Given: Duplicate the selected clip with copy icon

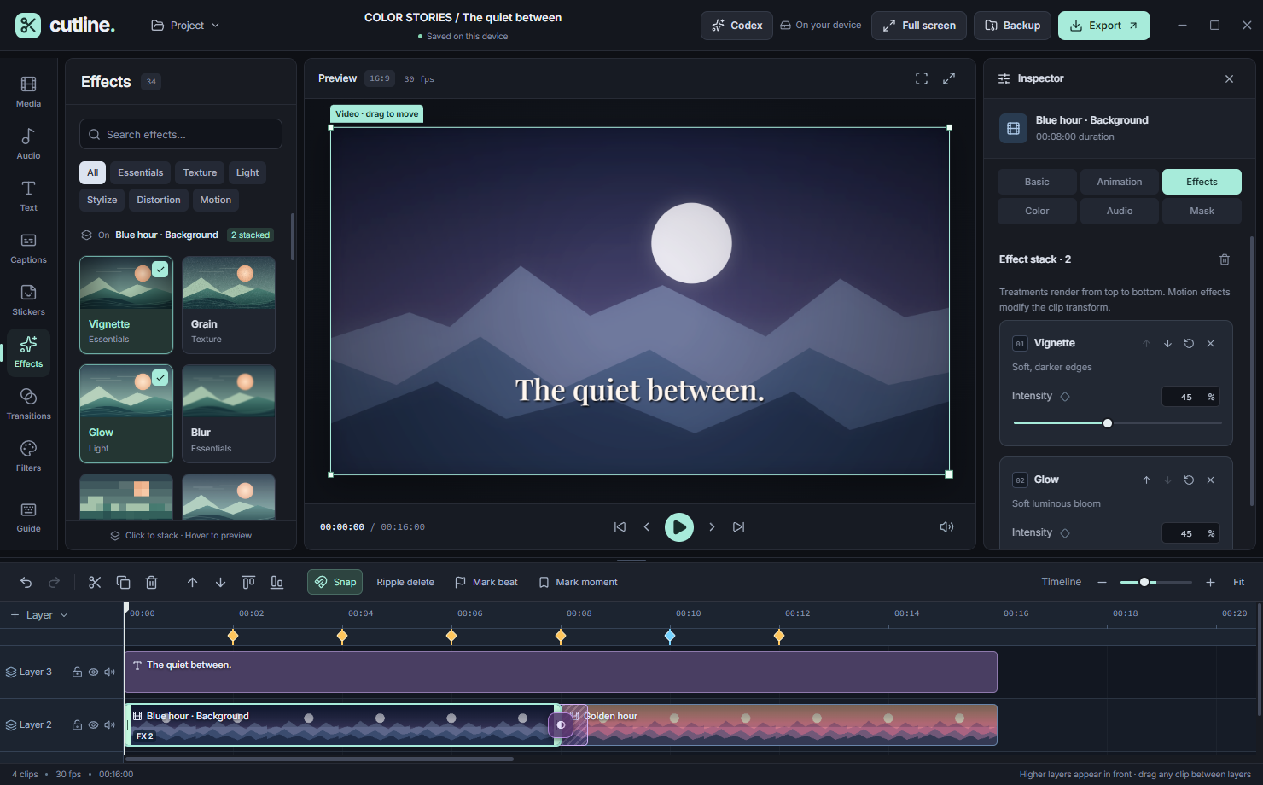Looking at the screenshot, I should (x=123, y=582).
